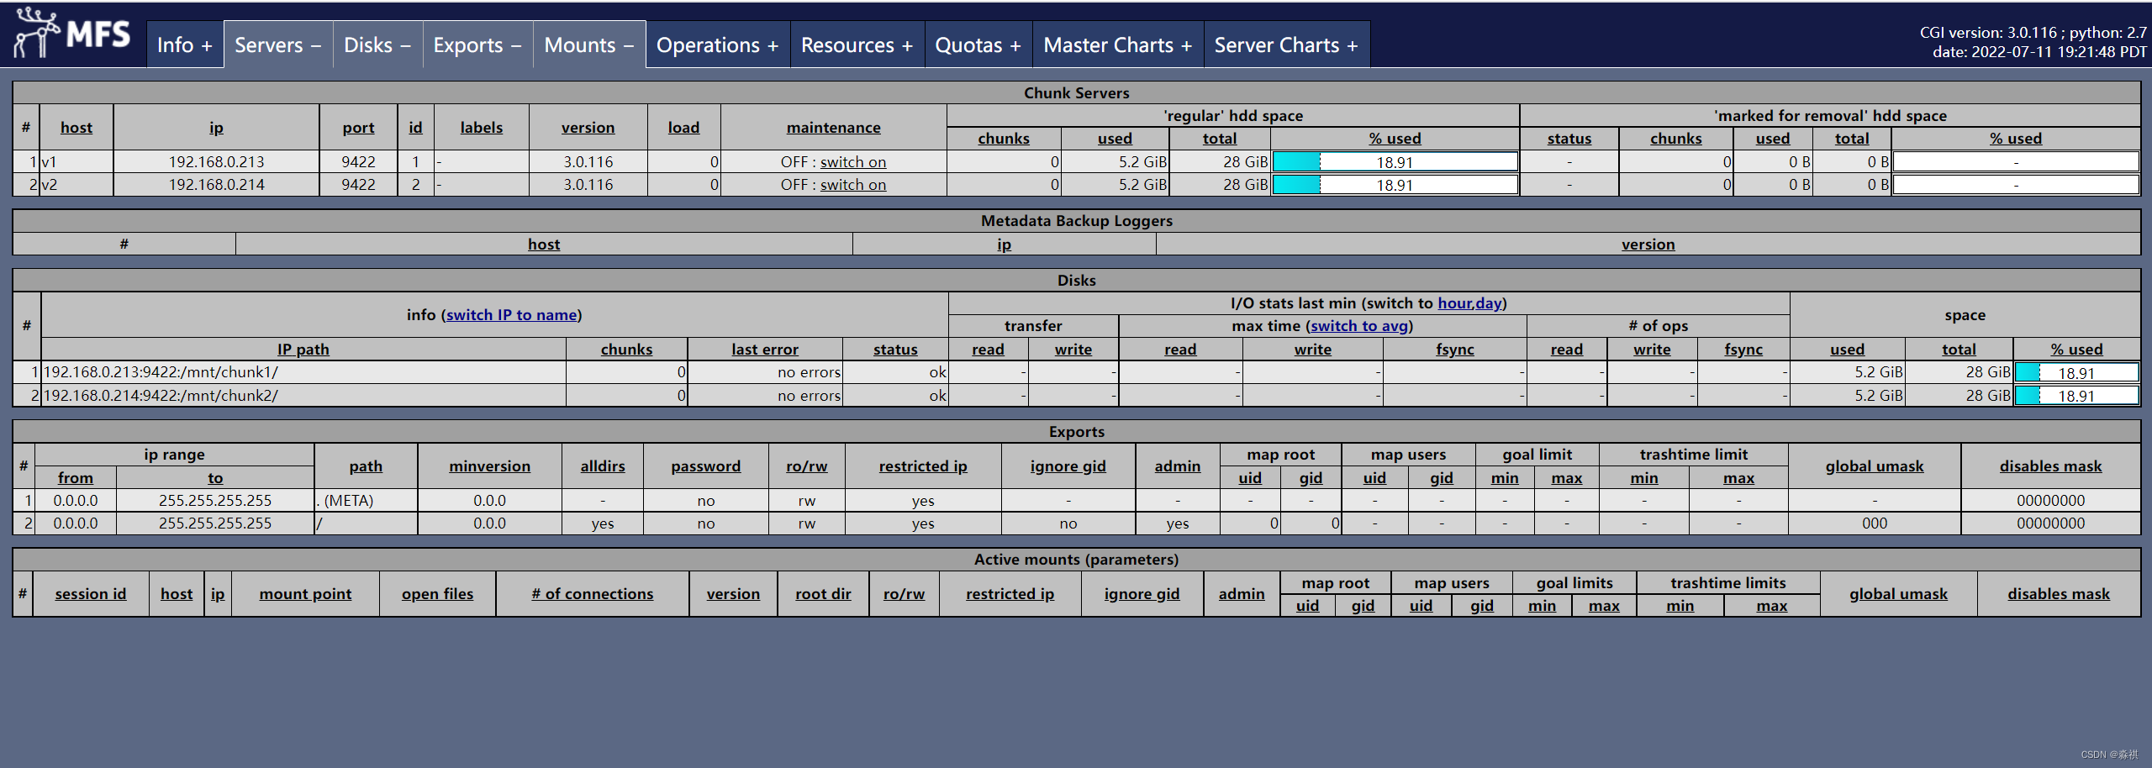Click v1 marked-for-removal usage bar
Image resolution: width=2152 pixels, height=768 pixels.
[x=2015, y=162]
